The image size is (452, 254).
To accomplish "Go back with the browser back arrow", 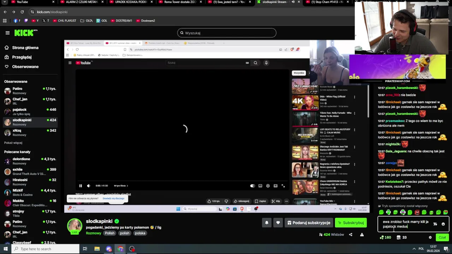I will pos(5,12).
